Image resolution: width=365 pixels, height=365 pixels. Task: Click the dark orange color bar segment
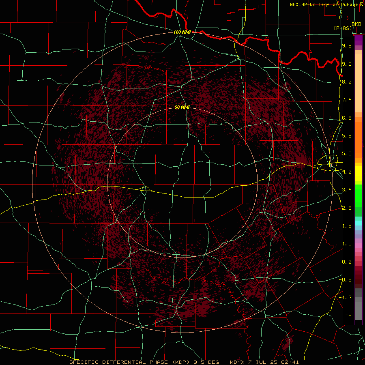(358, 140)
